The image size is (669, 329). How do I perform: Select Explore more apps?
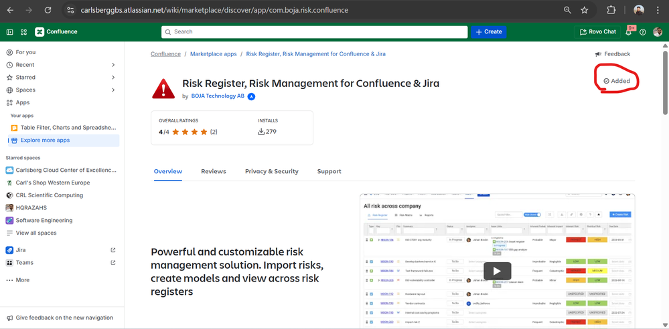click(64, 140)
